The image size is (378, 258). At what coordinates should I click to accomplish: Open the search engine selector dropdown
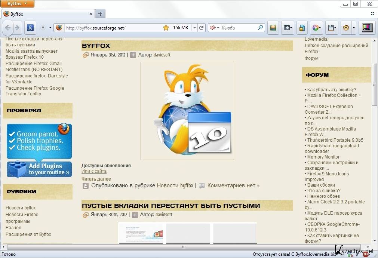(x=214, y=28)
